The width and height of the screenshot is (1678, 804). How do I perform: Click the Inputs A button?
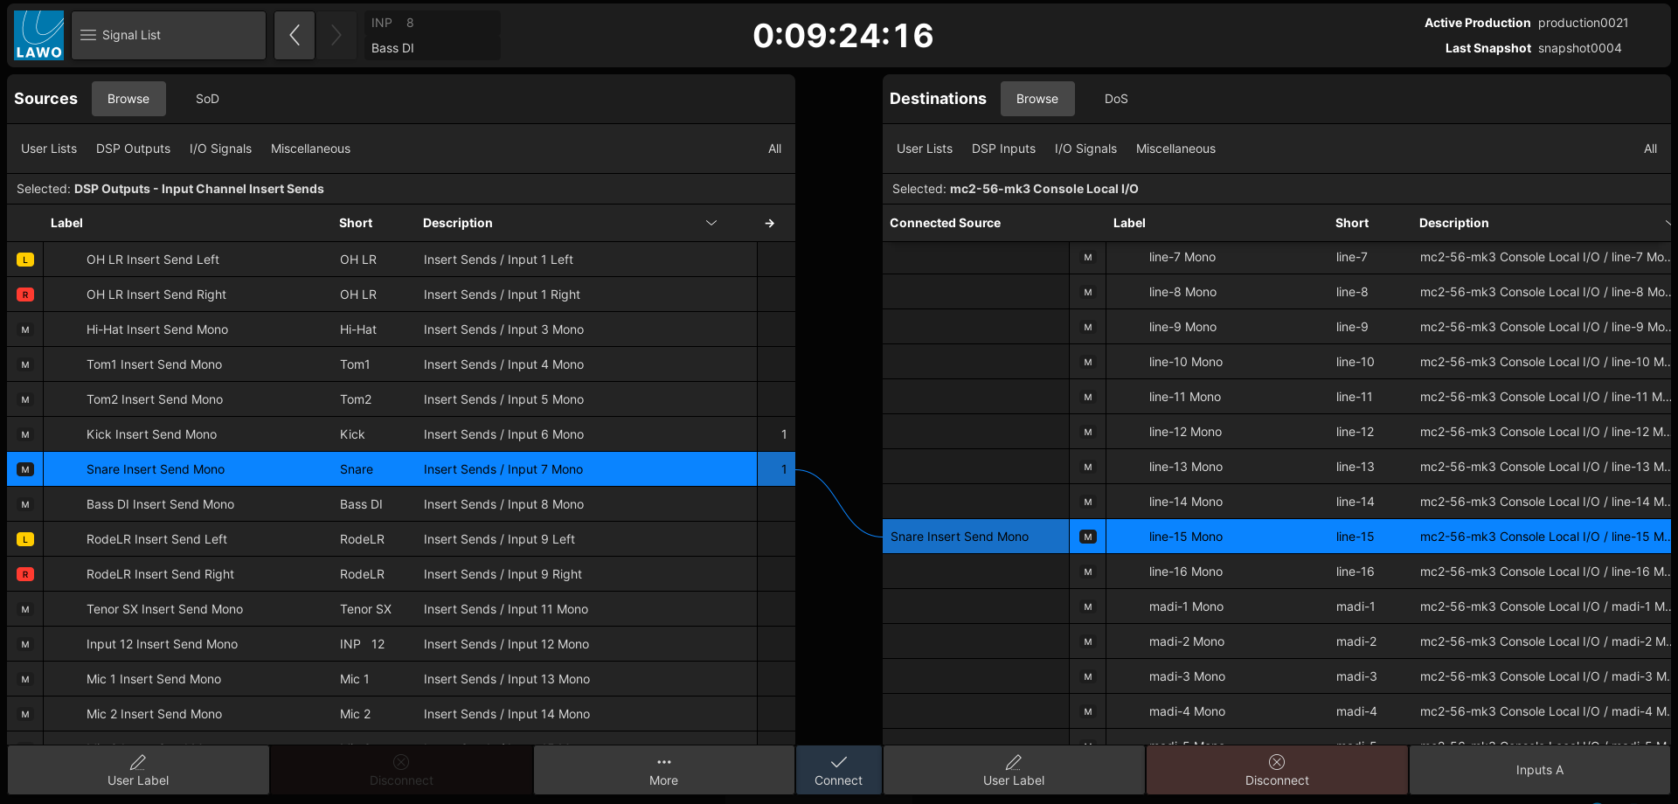pyautogui.click(x=1539, y=770)
